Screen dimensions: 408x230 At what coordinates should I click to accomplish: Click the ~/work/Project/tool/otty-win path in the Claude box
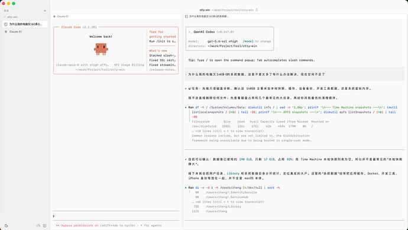point(100,70)
